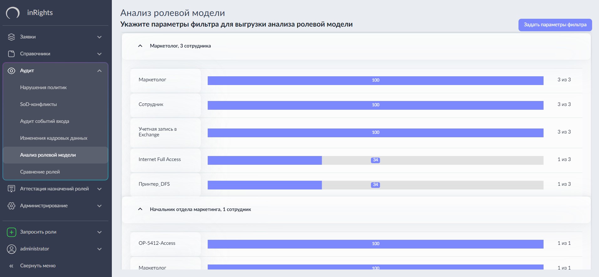This screenshot has width=599, height=277.
Task: Collapse the Аудит section chevron
Action: point(99,71)
